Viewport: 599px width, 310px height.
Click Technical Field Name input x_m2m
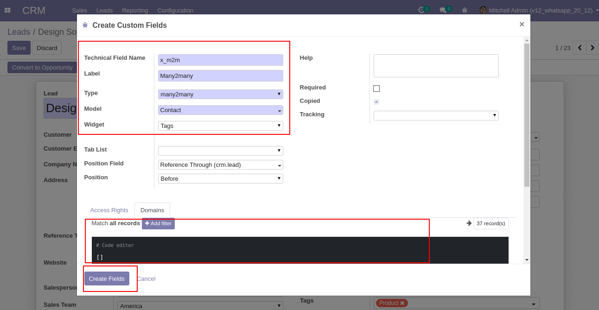pos(221,60)
